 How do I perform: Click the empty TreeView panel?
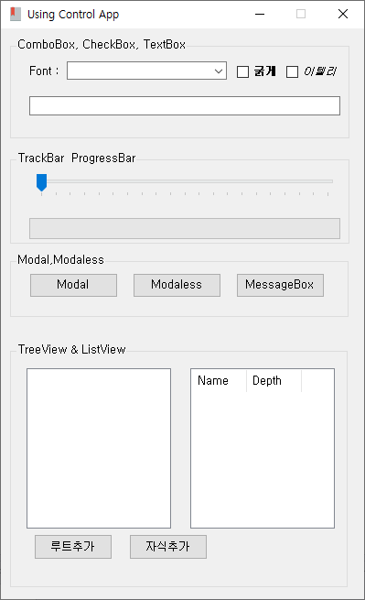coord(99,449)
